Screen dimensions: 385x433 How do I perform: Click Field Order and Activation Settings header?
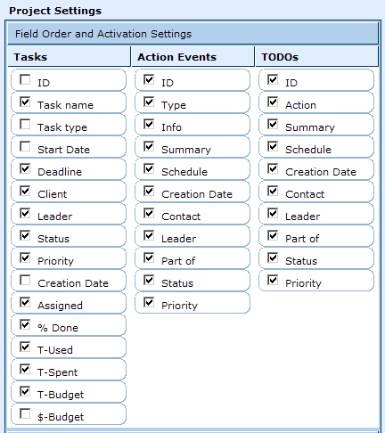tap(192, 34)
